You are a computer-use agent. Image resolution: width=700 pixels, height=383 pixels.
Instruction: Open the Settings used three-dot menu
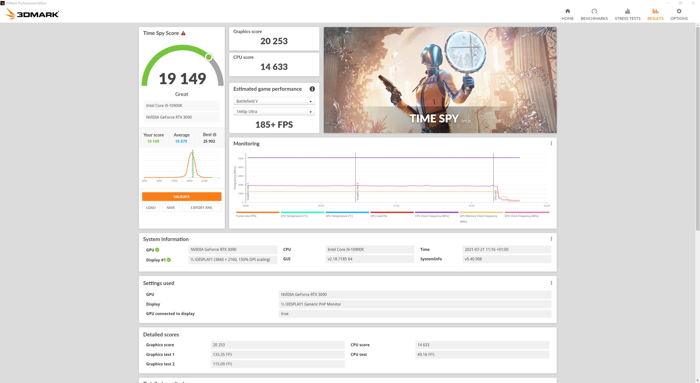coord(551,283)
